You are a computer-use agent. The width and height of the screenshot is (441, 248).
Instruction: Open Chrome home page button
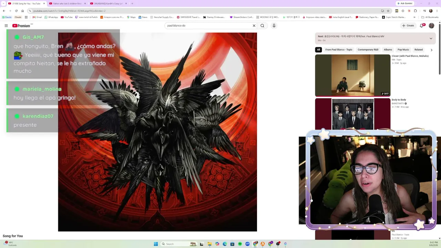pyautogui.click(x=22, y=11)
